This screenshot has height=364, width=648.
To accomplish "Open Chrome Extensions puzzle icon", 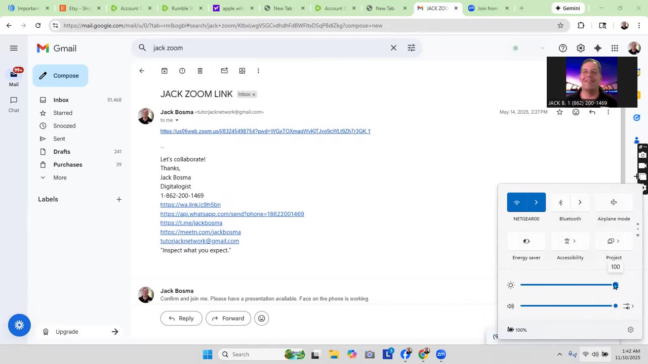I will tap(581, 25).
